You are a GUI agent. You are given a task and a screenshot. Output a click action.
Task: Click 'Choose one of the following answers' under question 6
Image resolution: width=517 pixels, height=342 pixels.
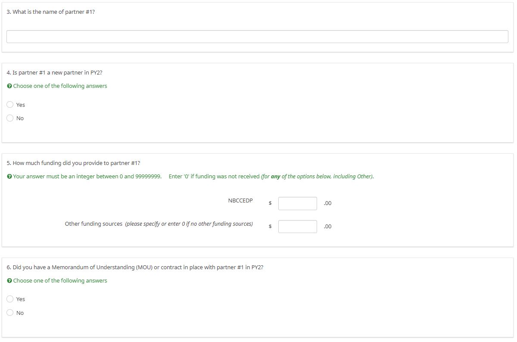(60, 281)
